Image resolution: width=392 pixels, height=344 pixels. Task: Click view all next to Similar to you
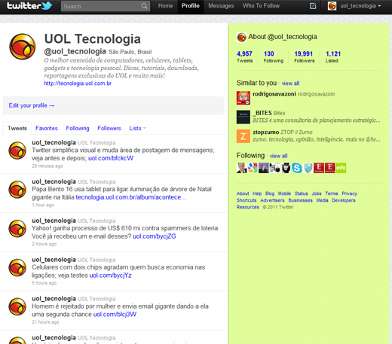(290, 84)
